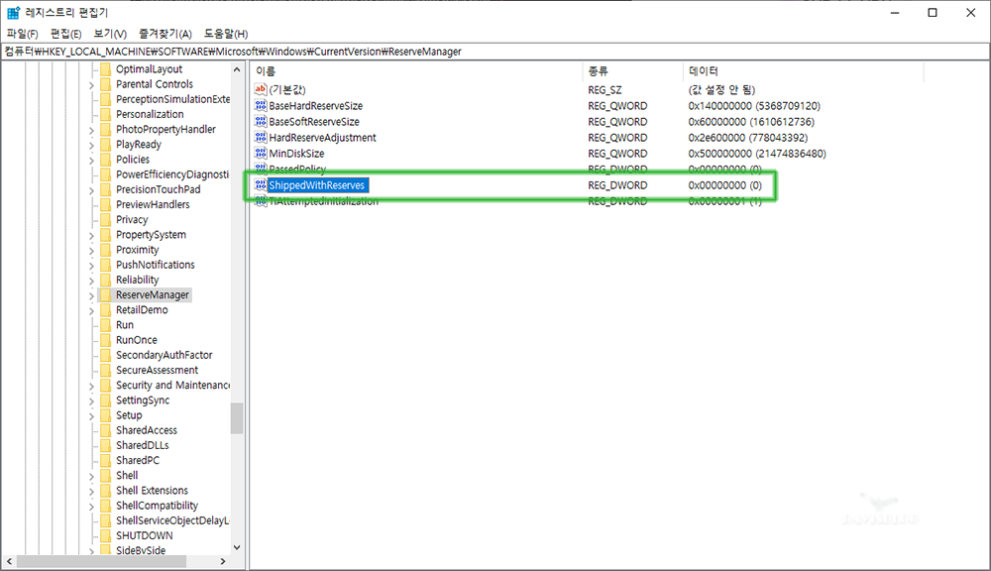The image size is (991, 571).
Task: Select the PerceptionSimulationExte key
Action: click(172, 99)
